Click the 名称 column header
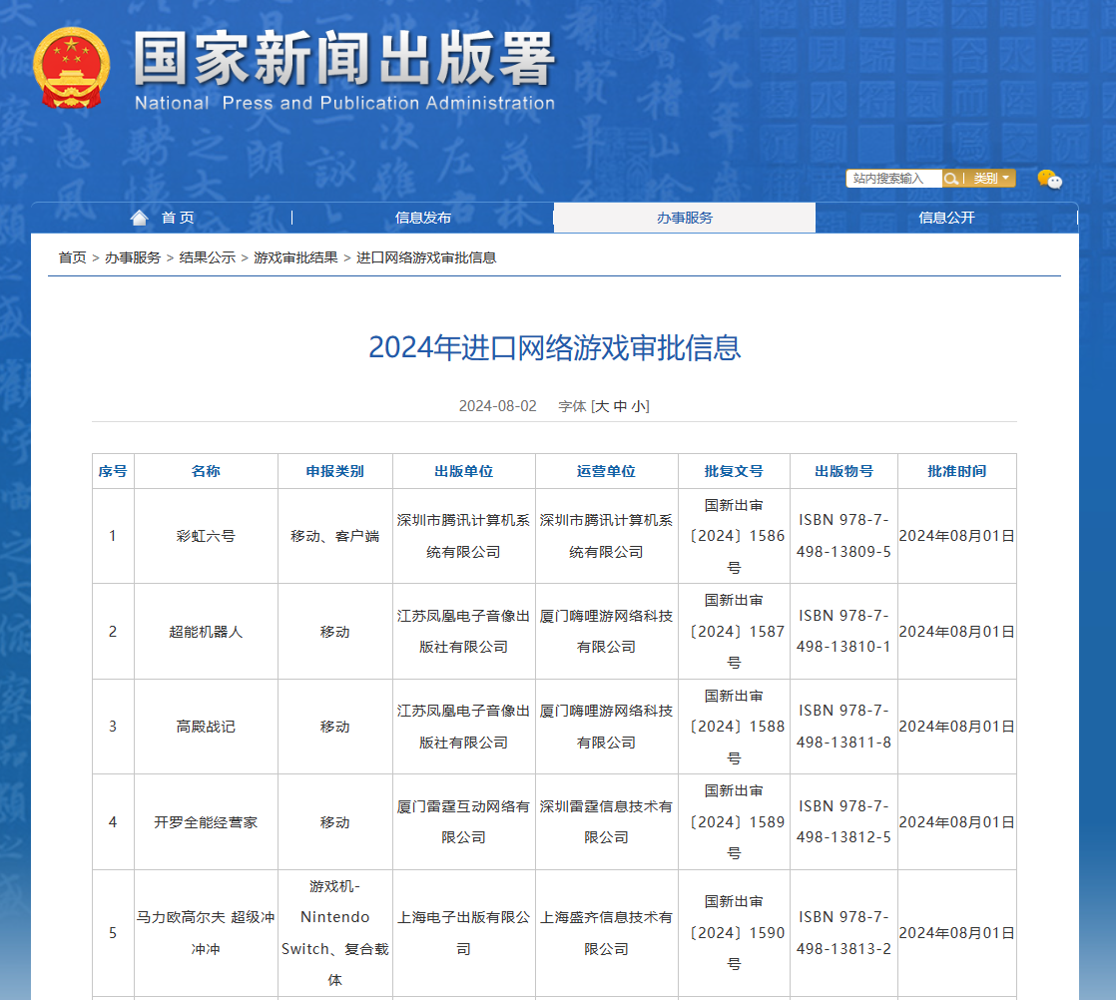Screen dimensions: 1116x1000 206,471
